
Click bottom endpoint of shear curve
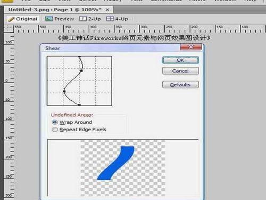(x=79, y=105)
